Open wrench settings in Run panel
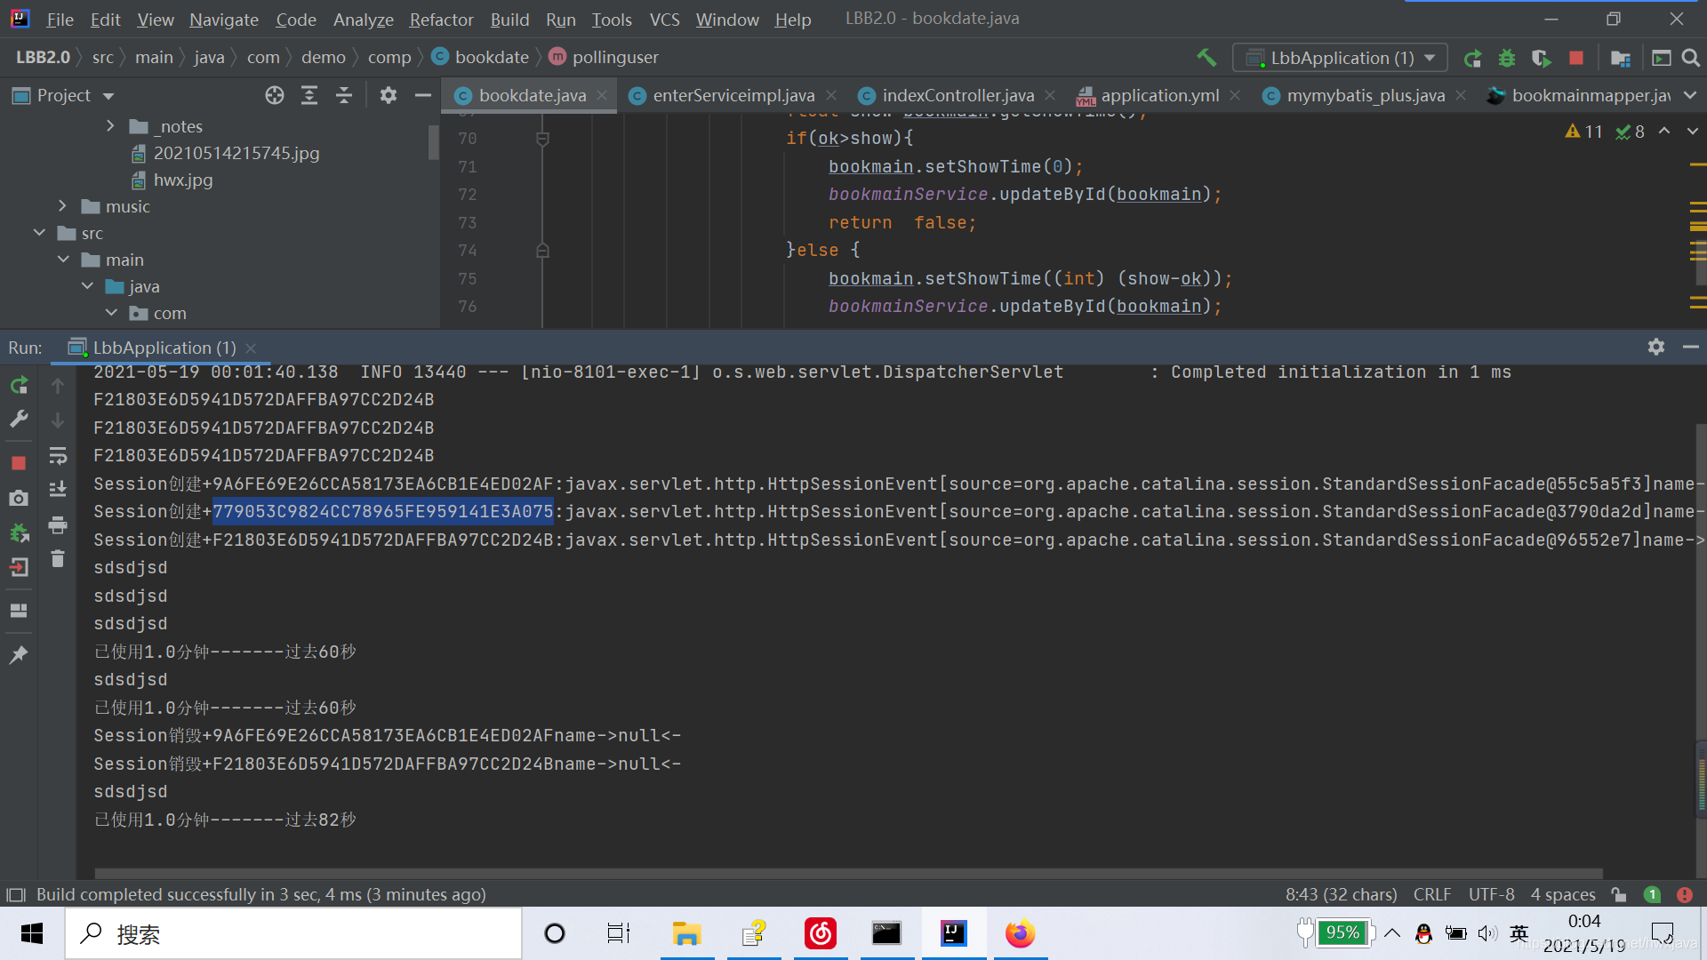 point(19,419)
